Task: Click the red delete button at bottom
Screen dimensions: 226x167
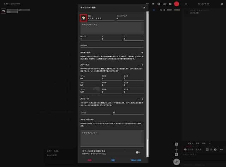Action: coord(90,160)
